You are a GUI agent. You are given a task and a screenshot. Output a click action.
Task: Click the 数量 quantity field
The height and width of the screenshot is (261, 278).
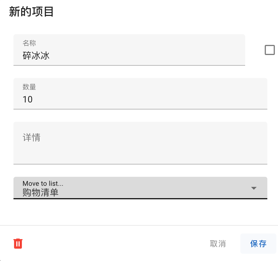click(x=140, y=93)
